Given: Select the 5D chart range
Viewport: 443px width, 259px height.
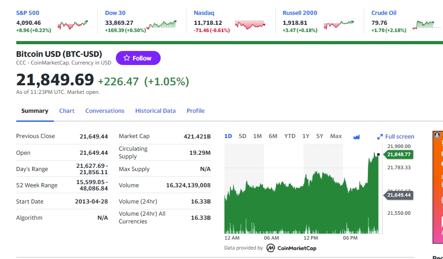Looking at the screenshot, I should click(243, 136).
